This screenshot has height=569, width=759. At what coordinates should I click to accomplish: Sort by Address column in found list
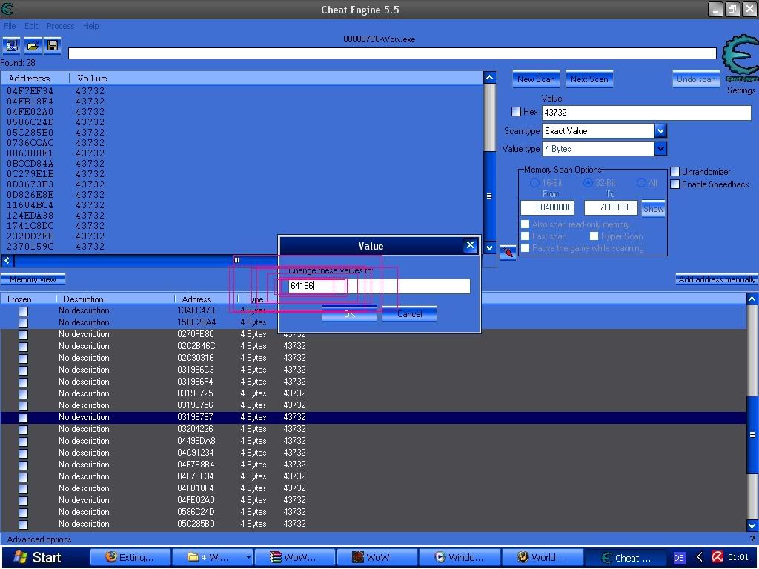click(36, 78)
